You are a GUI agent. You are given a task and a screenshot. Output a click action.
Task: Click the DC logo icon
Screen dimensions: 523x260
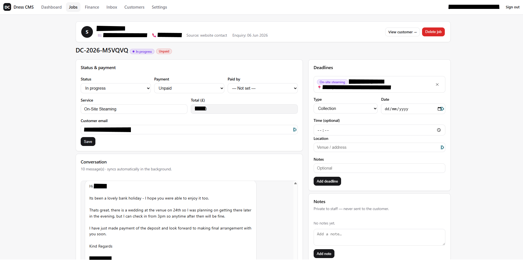click(7, 7)
